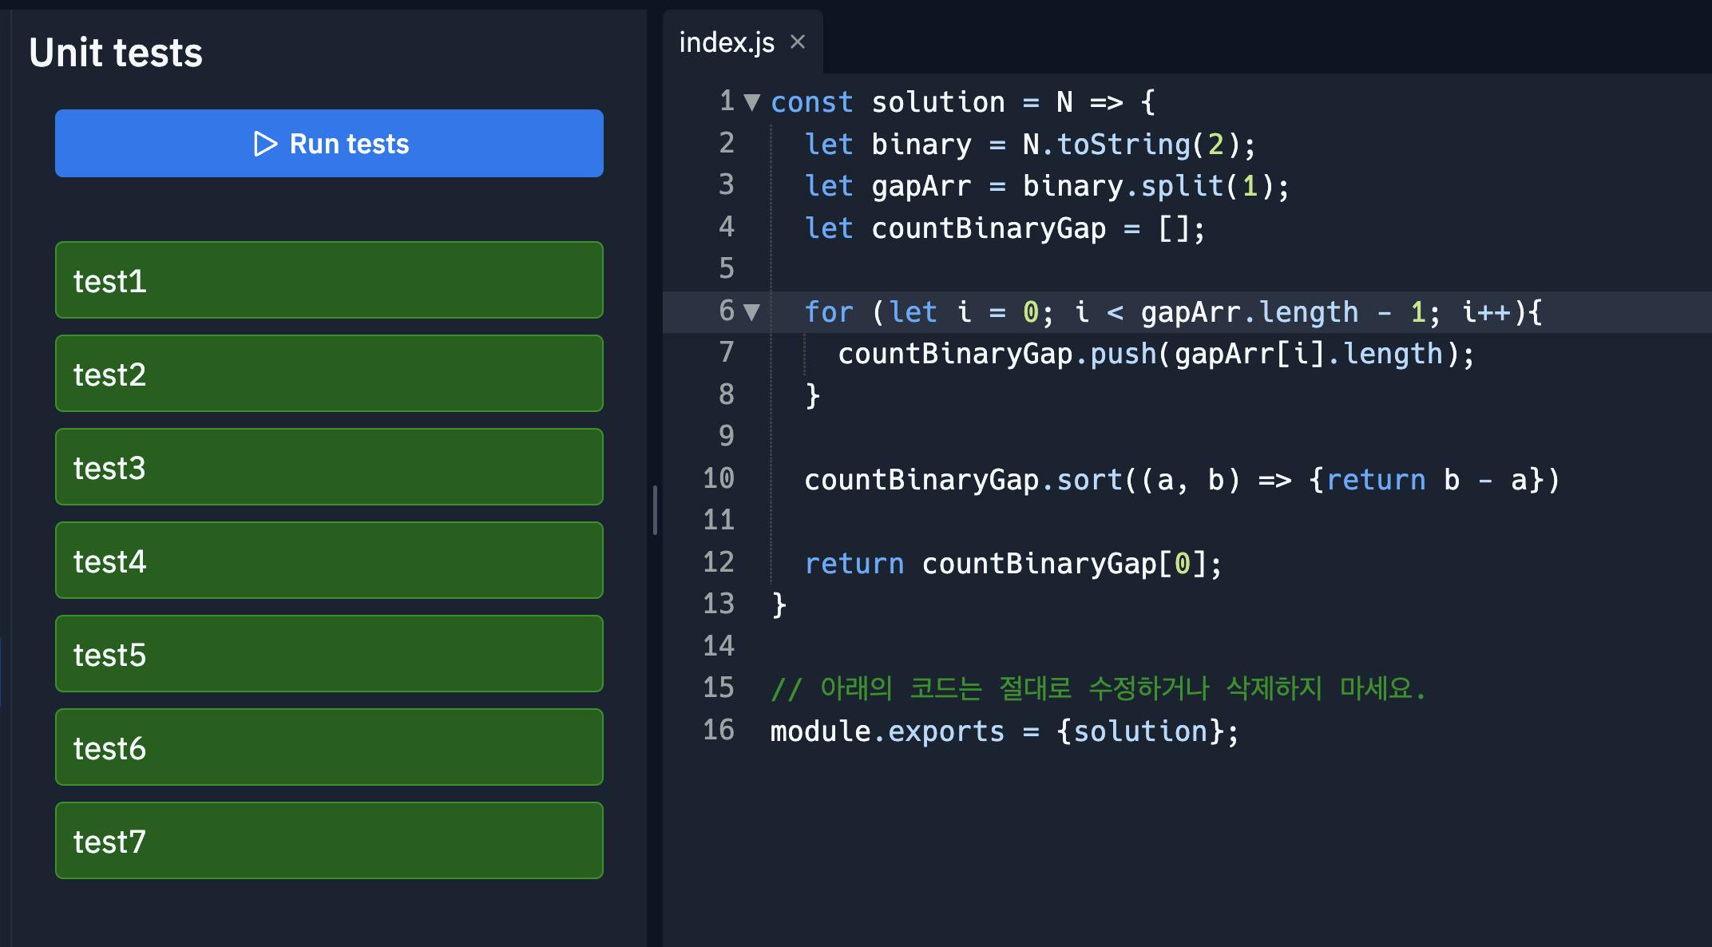Open the test5 result
This screenshot has width=1712, height=947.
[x=329, y=654]
